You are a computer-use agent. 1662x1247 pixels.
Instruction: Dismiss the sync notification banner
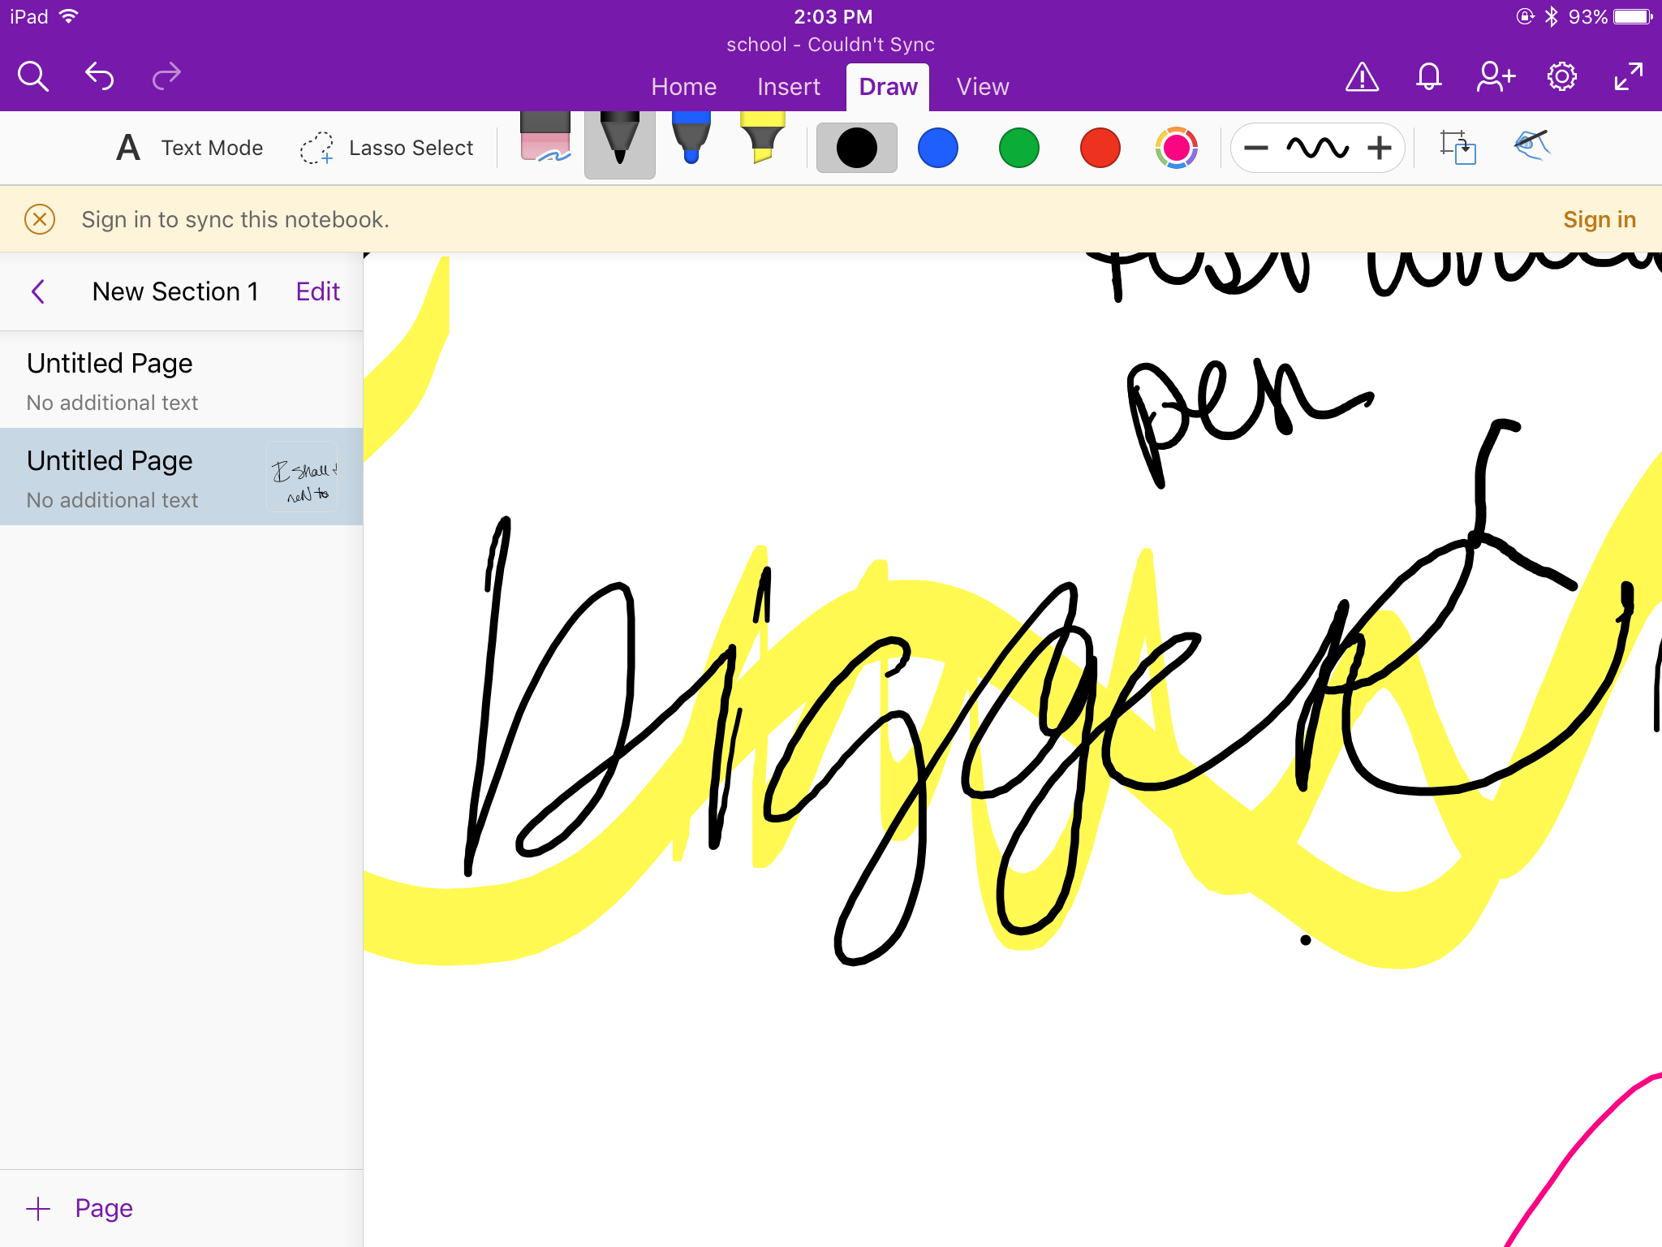[40, 219]
